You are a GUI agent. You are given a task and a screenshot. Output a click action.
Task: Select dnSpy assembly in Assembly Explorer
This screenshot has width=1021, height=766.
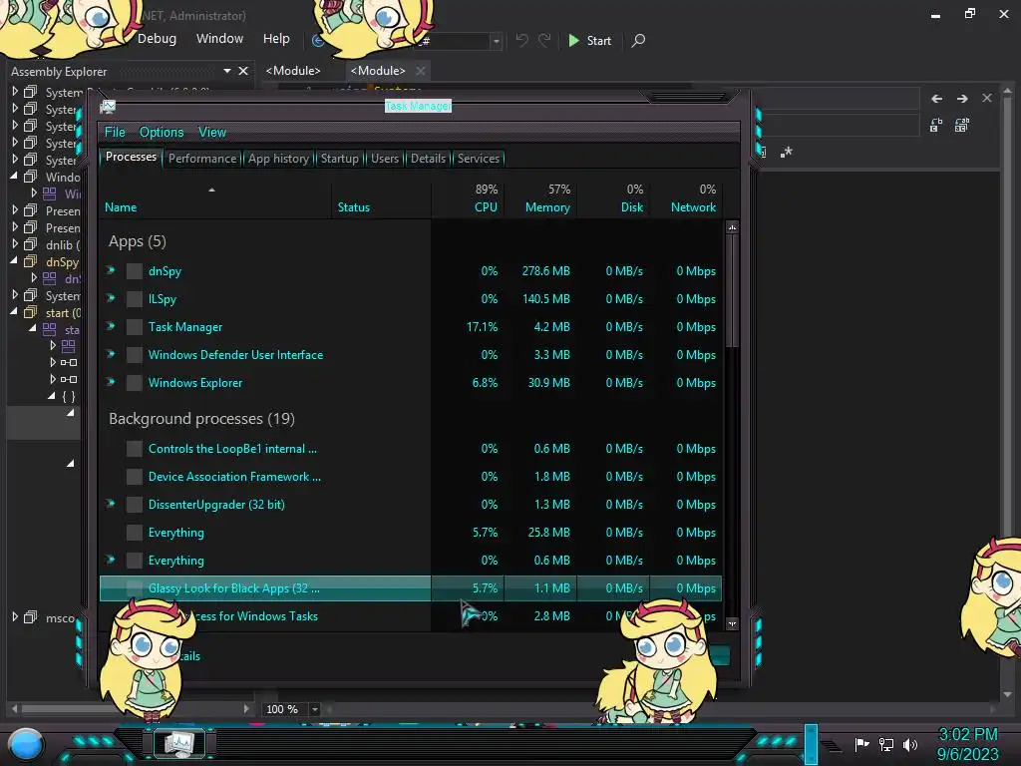[62, 262]
